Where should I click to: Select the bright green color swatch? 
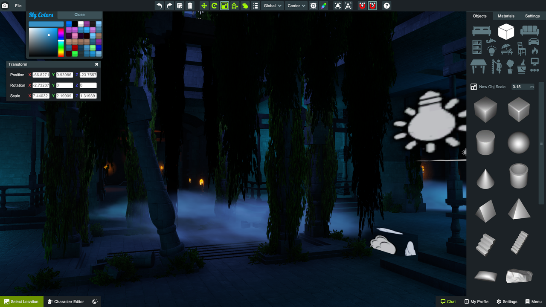[x=75, y=54]
